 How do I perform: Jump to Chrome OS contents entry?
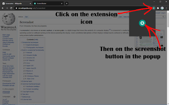[x=29, y=58]
